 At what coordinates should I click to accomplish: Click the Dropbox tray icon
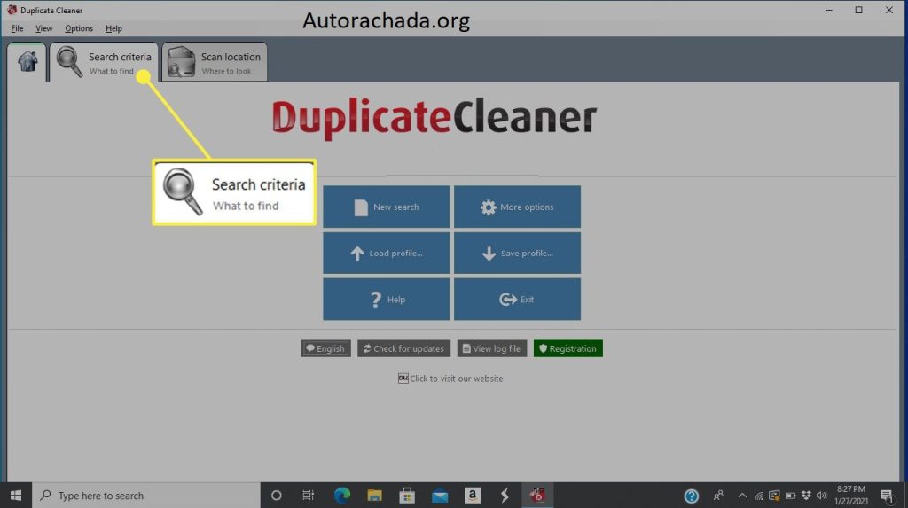(806, 496)
